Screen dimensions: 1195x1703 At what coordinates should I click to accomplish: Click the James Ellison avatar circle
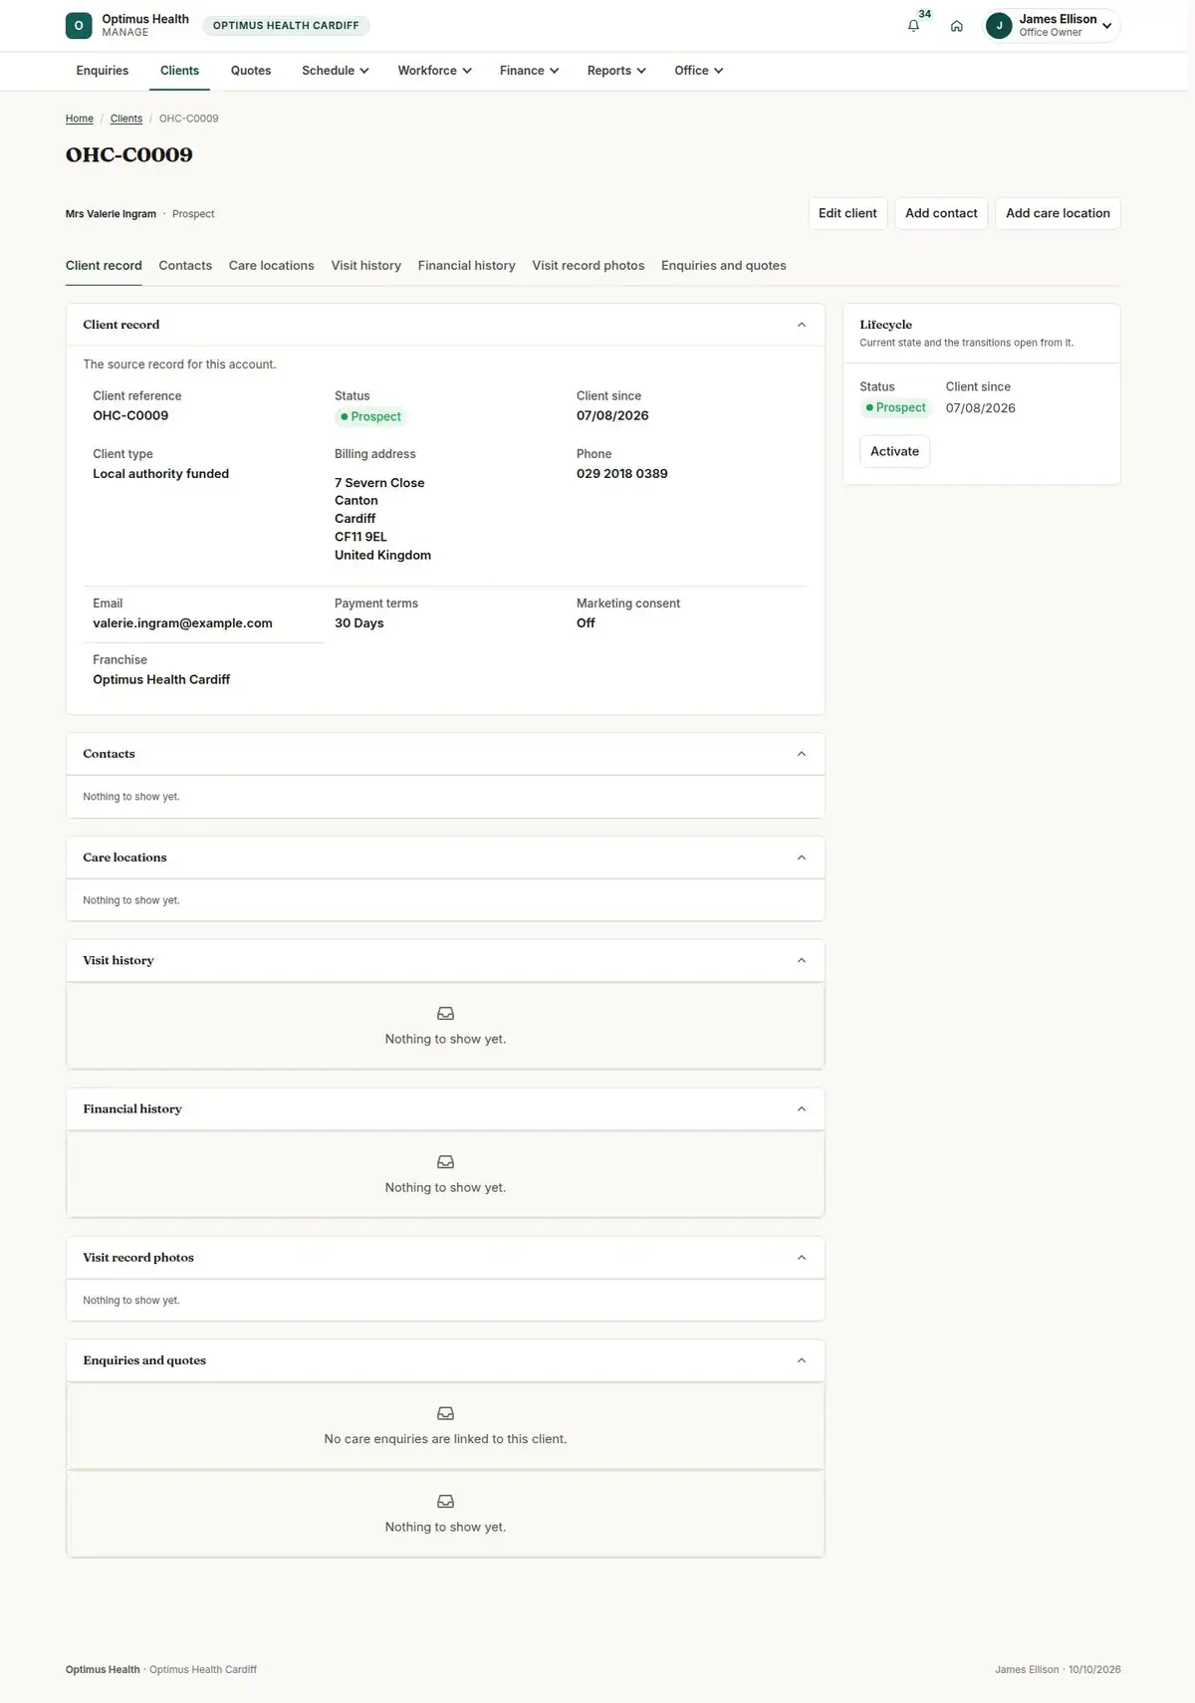click(999, 26)
